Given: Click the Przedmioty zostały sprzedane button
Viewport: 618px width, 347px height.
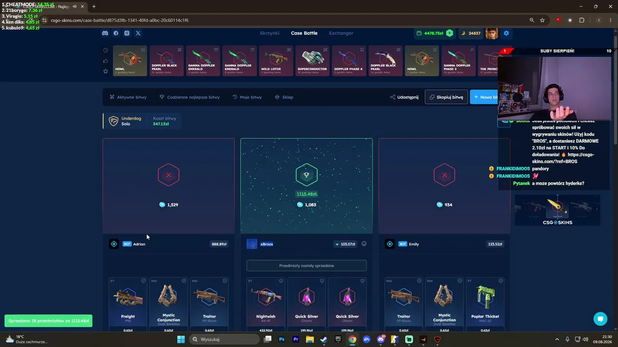Looking at the screenshot, I should pos(307,266).
